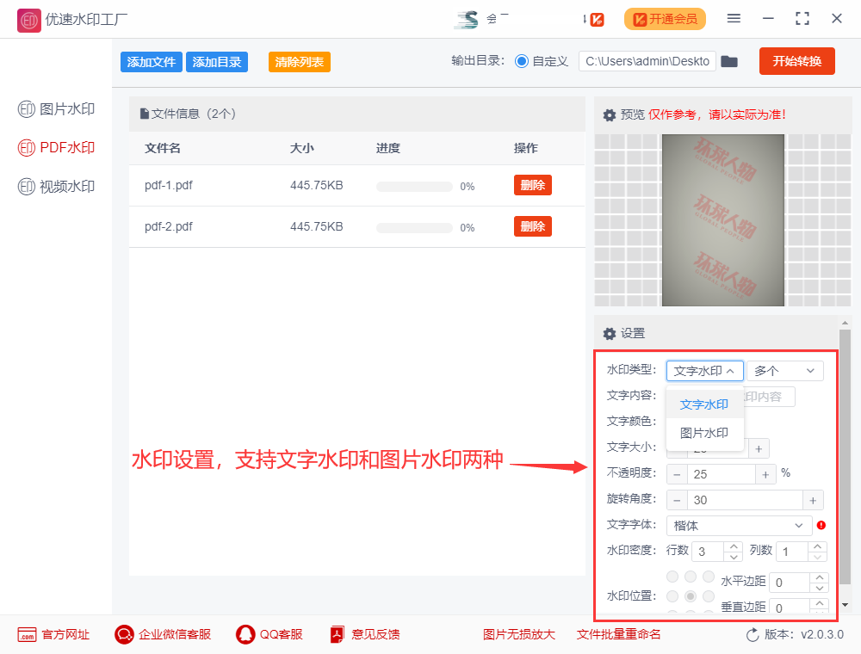Image resolution: width=861 pixels, height=654 pixels.
Task: Click the 清除列表 button
Action: pos(300,62)
